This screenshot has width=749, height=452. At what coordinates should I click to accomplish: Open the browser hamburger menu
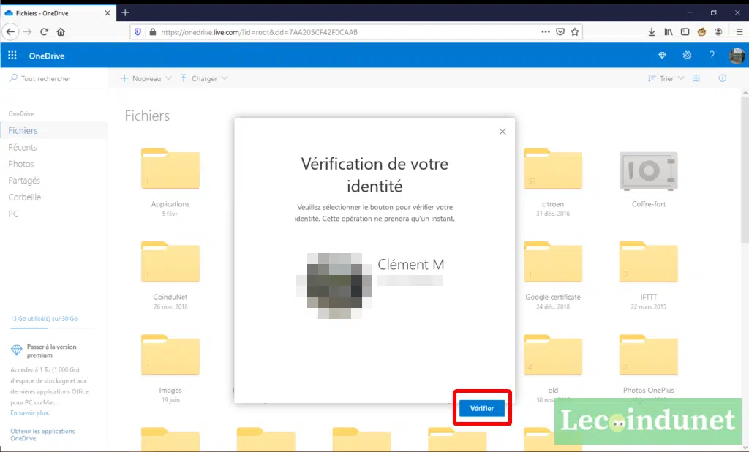coord(739,32)
